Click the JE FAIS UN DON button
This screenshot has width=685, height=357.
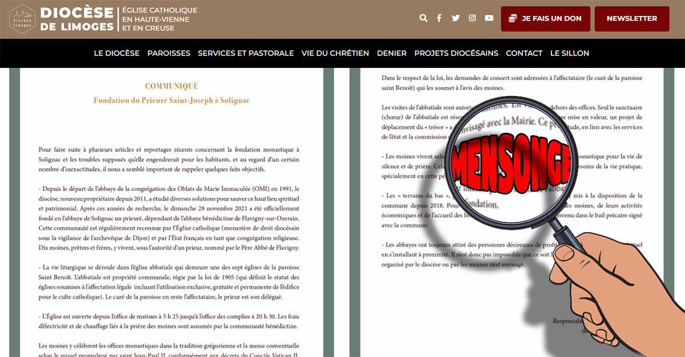pos(546,19)
